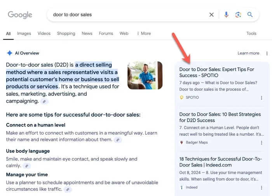Clear the search box with the X icon

pos(211,15)
